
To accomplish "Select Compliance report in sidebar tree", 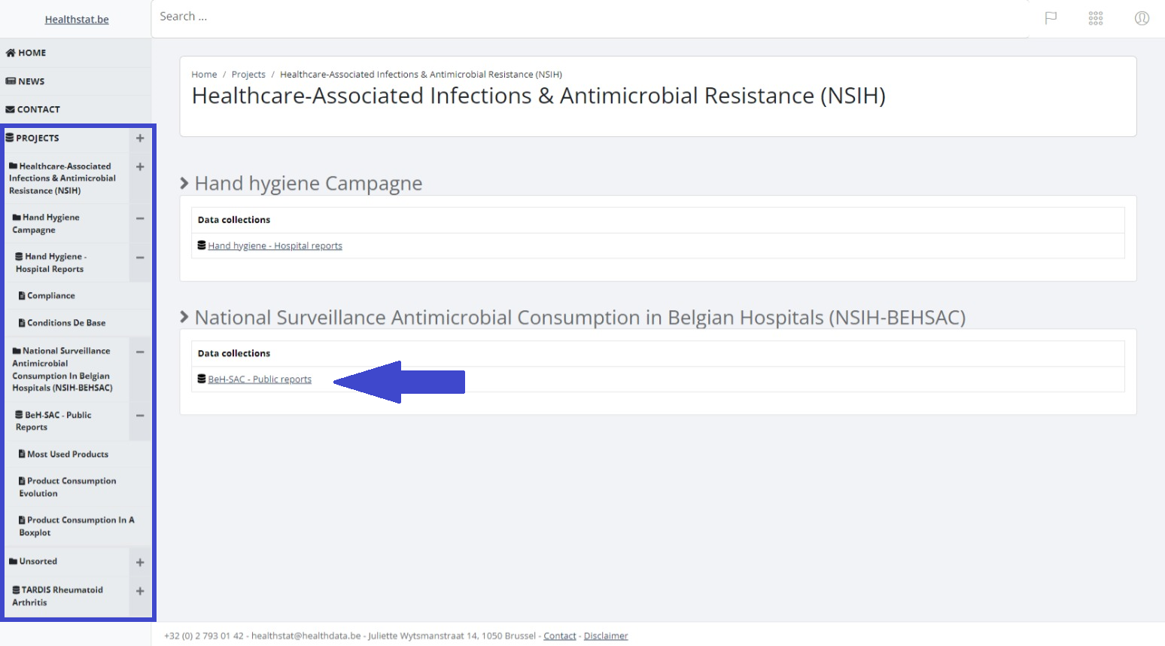I will pos(50,296).
